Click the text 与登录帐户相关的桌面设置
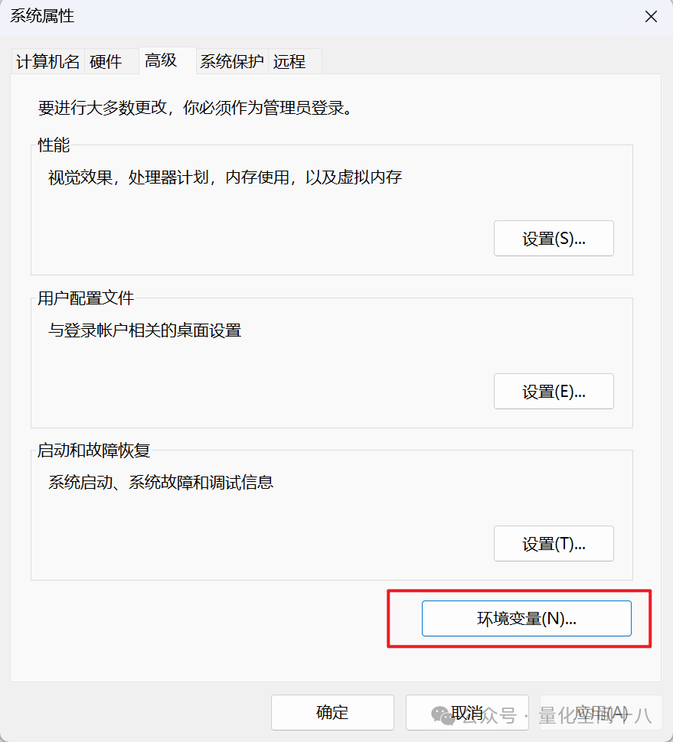The image size is (673, 742). point(145,330)
